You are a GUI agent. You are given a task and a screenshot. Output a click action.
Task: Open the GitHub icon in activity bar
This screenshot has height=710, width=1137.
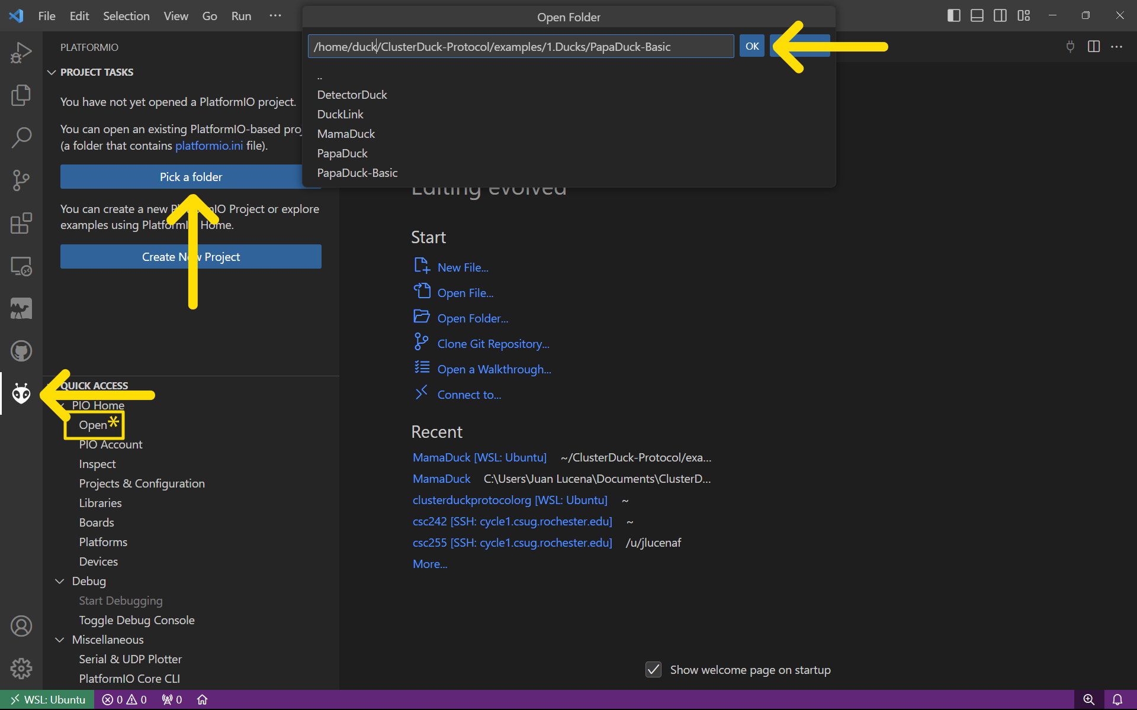21,351
